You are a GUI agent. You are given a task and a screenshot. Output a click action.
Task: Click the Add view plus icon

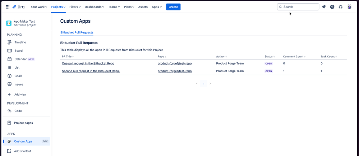9,95
